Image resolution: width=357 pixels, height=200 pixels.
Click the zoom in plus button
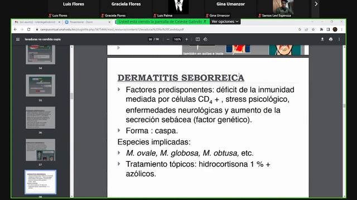tap(186, 39)
